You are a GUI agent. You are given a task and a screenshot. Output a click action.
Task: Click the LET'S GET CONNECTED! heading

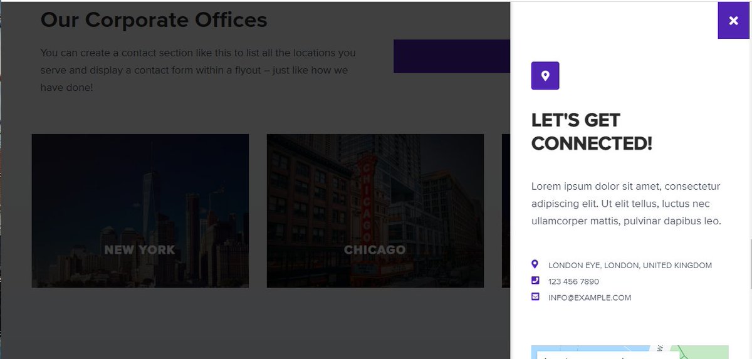pos(592,132)
